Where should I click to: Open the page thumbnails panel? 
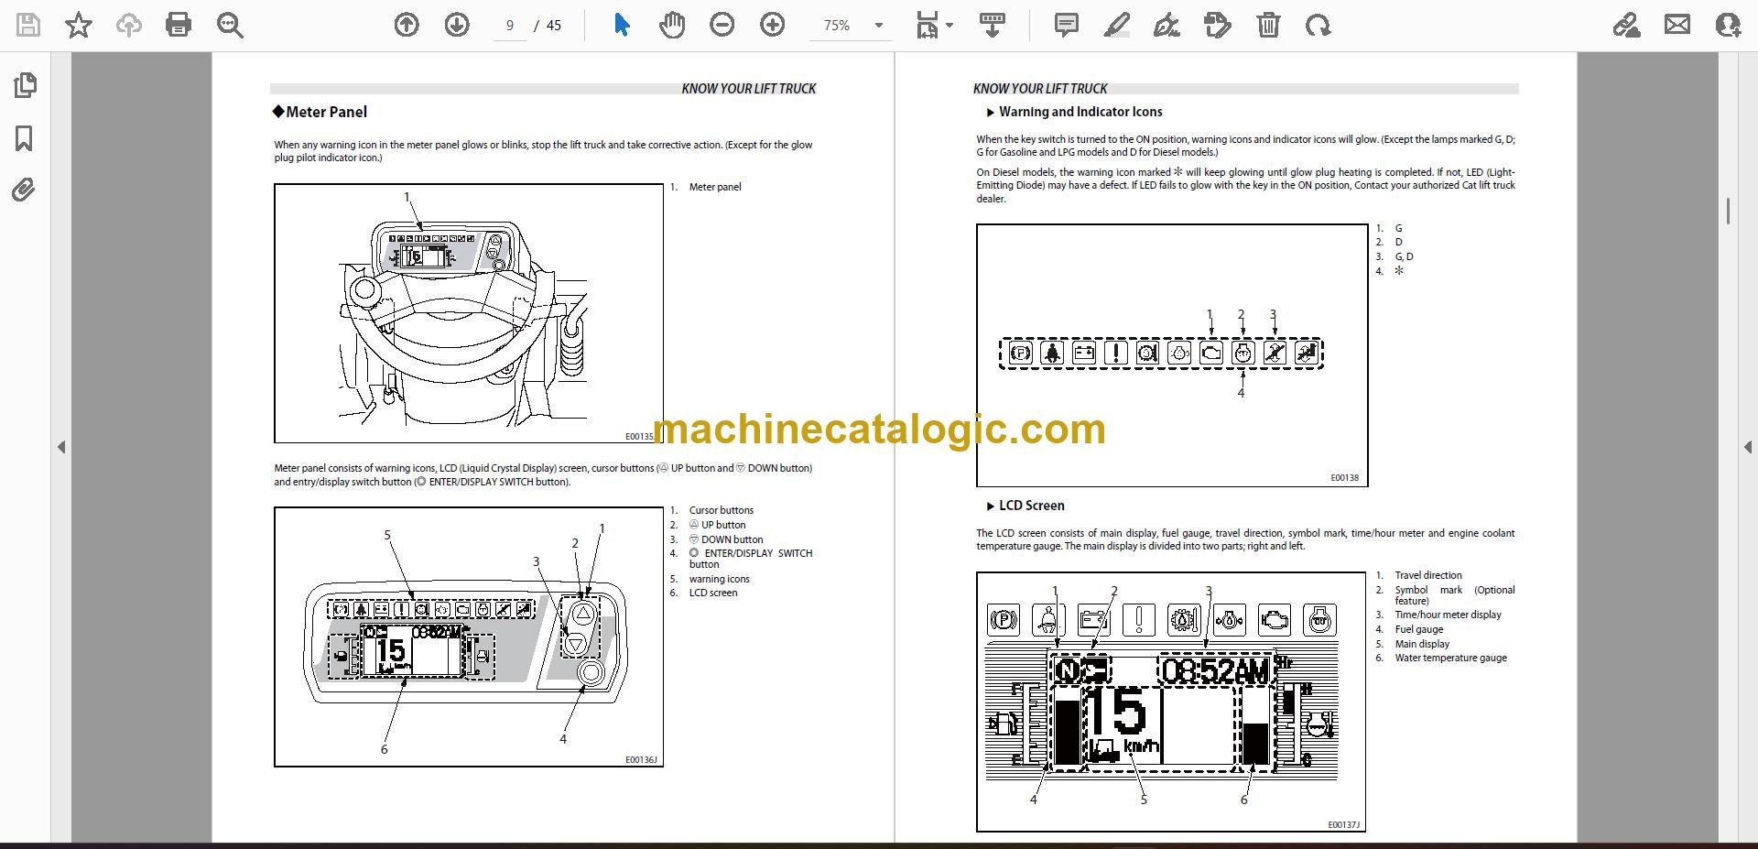(x=25, y=85)
